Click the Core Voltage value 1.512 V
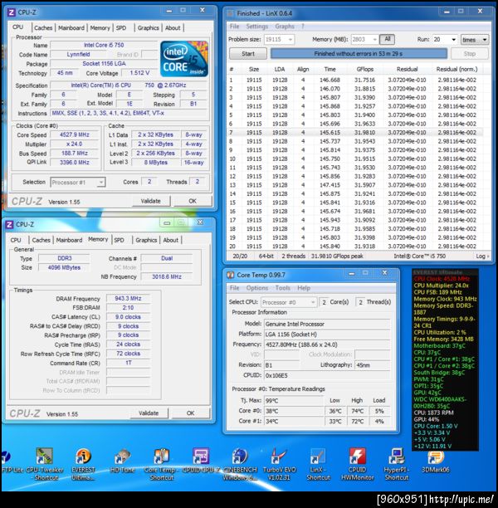 [139, 73]
